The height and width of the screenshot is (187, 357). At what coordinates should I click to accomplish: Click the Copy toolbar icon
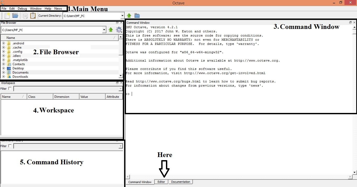pyautogui.click(x=25, y=16)
